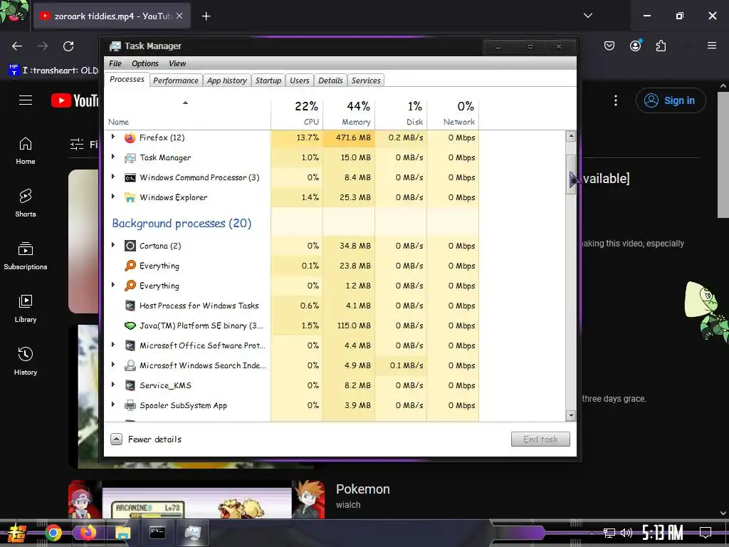The height and width of the screenshot is (547, 729).
Task: Open YouTube Shorts in the sidebar
Action: point(26,203)
